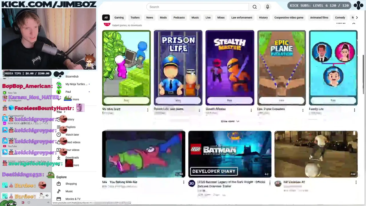Open Watch later in sidebar

[x=72, y=135]
